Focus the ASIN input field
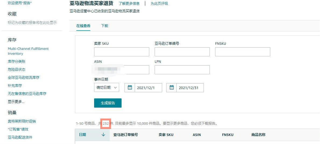320x144 pixels. (x=122, y=69)
